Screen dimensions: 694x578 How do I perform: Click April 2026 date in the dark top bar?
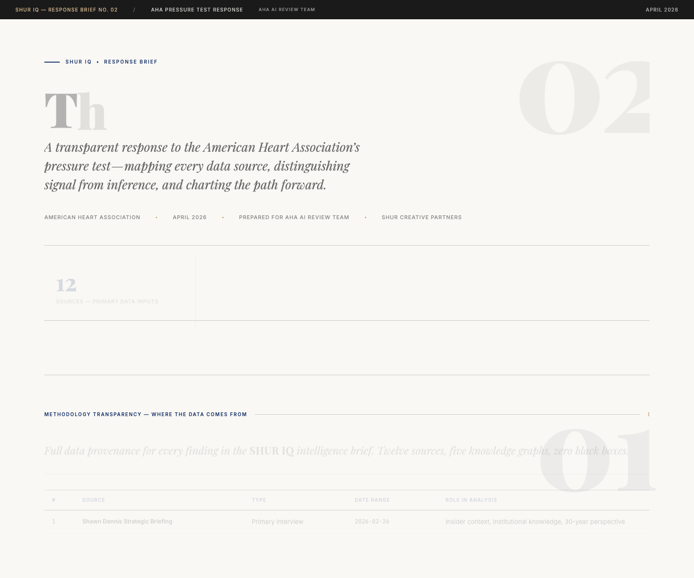pos(661,10)
